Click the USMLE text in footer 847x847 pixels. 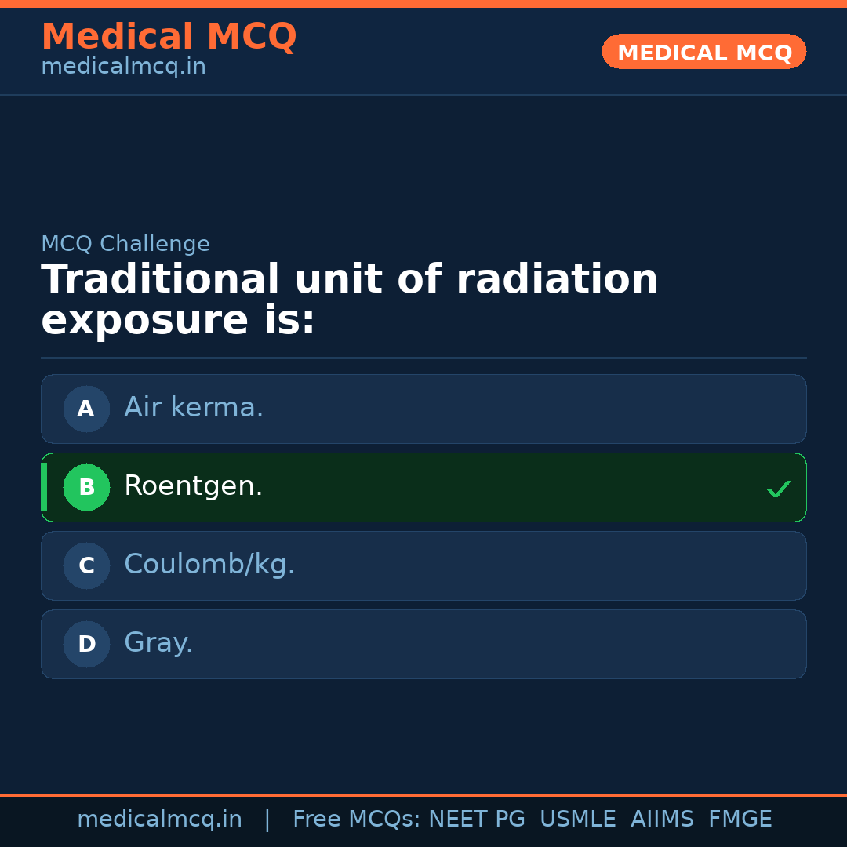tap(577, 820)
